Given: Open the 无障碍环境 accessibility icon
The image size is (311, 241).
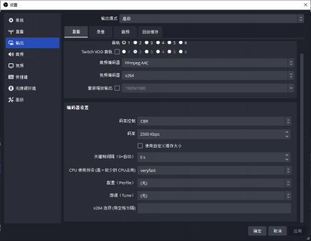Looking at the screenshot, I should pyautogui.click(x=11, y=88).
